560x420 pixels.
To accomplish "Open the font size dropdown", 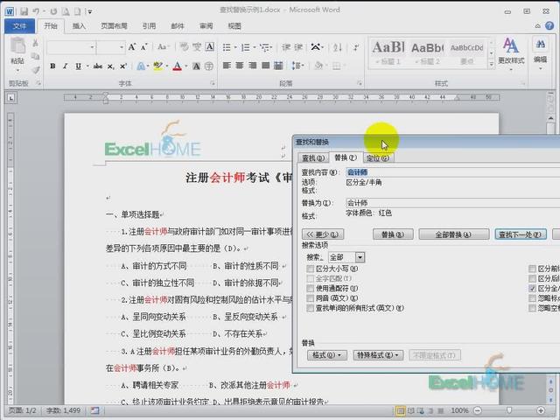I will point(122,47).
